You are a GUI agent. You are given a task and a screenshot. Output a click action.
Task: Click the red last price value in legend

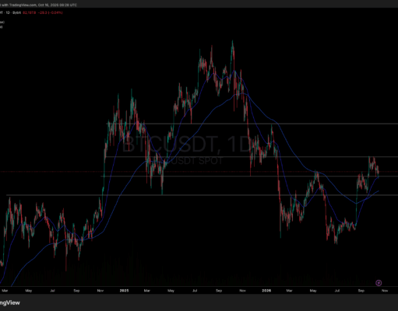pos(29,12)
